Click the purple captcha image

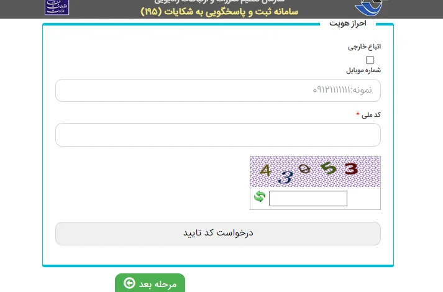tap(315, 171)
